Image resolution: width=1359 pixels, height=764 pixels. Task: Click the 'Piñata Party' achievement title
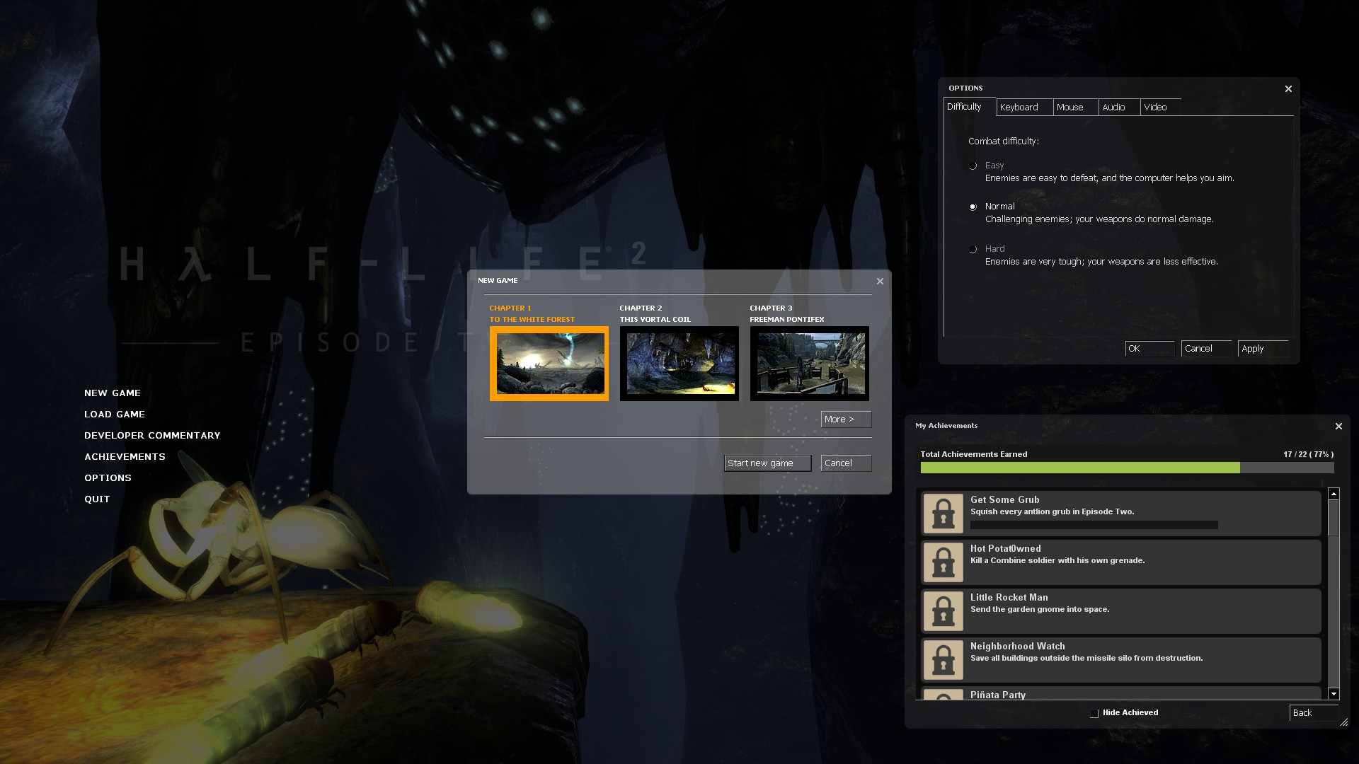pyautogui.click(x=997, y=695)
